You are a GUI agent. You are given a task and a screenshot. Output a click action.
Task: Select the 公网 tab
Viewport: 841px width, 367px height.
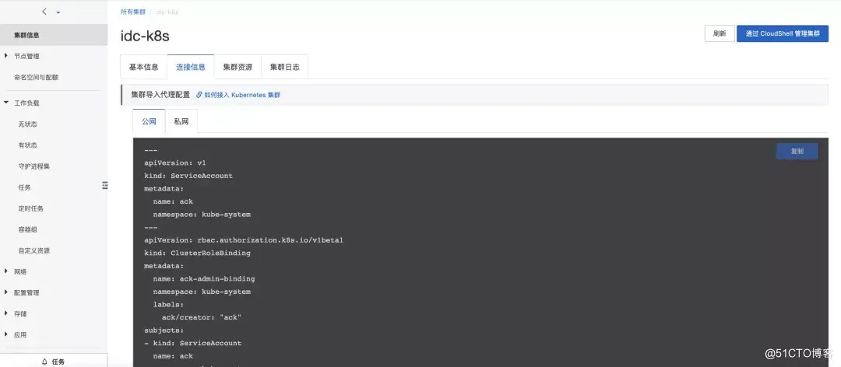coord(149,121)
